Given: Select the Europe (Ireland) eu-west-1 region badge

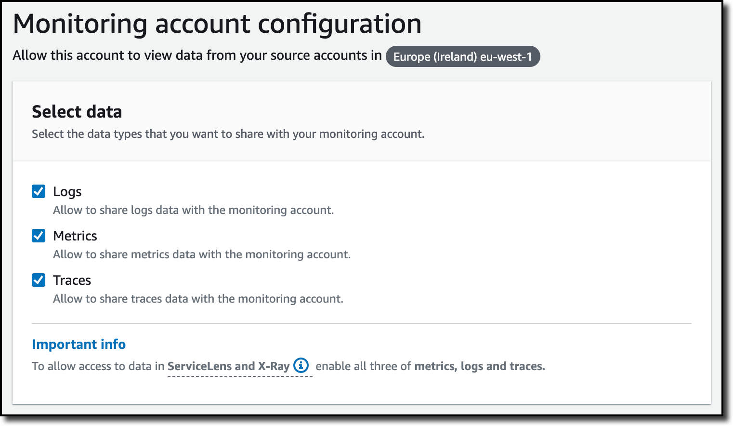Looking at the screenshot, I should coord(462,56).
